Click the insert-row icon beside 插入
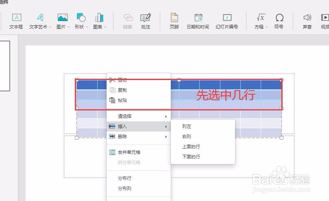This screenshot has width=329, height=201. click(112, 126)
